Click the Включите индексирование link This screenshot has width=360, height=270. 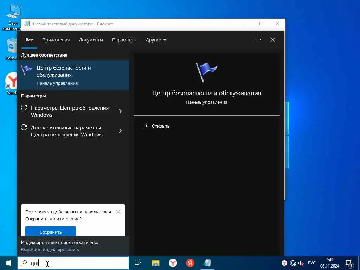pyautogui.click(x=50, y=249)
